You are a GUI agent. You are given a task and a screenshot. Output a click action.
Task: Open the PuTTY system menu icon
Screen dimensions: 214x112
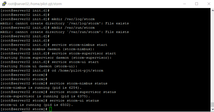(x=4, y=4)
